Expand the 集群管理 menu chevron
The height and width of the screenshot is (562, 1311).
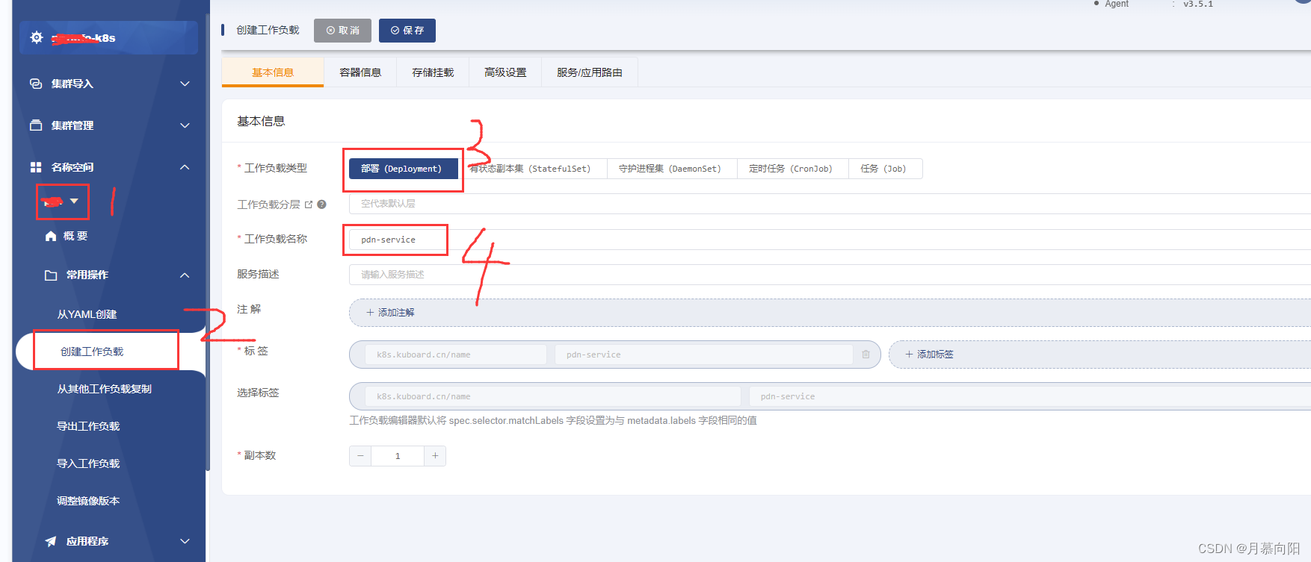pyautogui.click(x=185, y=125)
